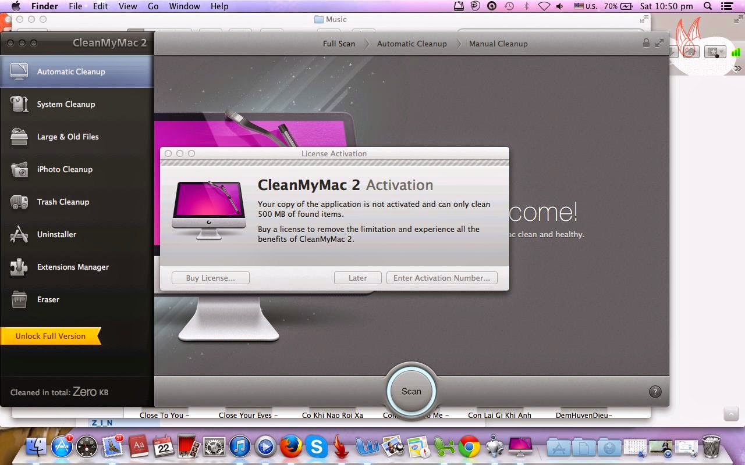Open the Apple menu

[16, 6]
